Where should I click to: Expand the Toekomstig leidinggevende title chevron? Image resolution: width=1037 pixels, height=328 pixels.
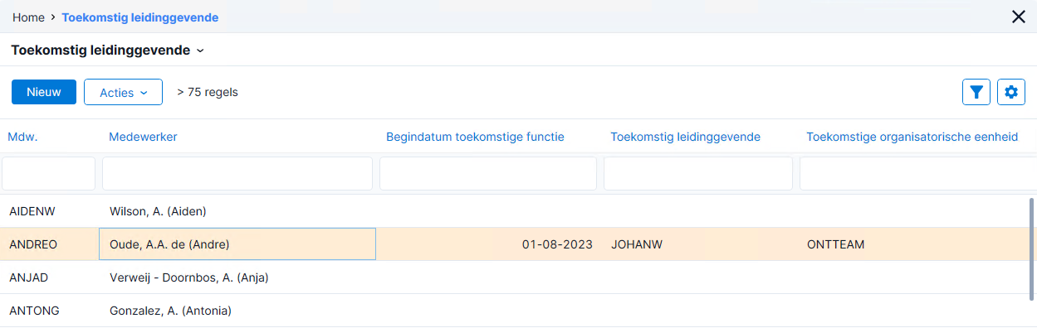click(200, 51)
